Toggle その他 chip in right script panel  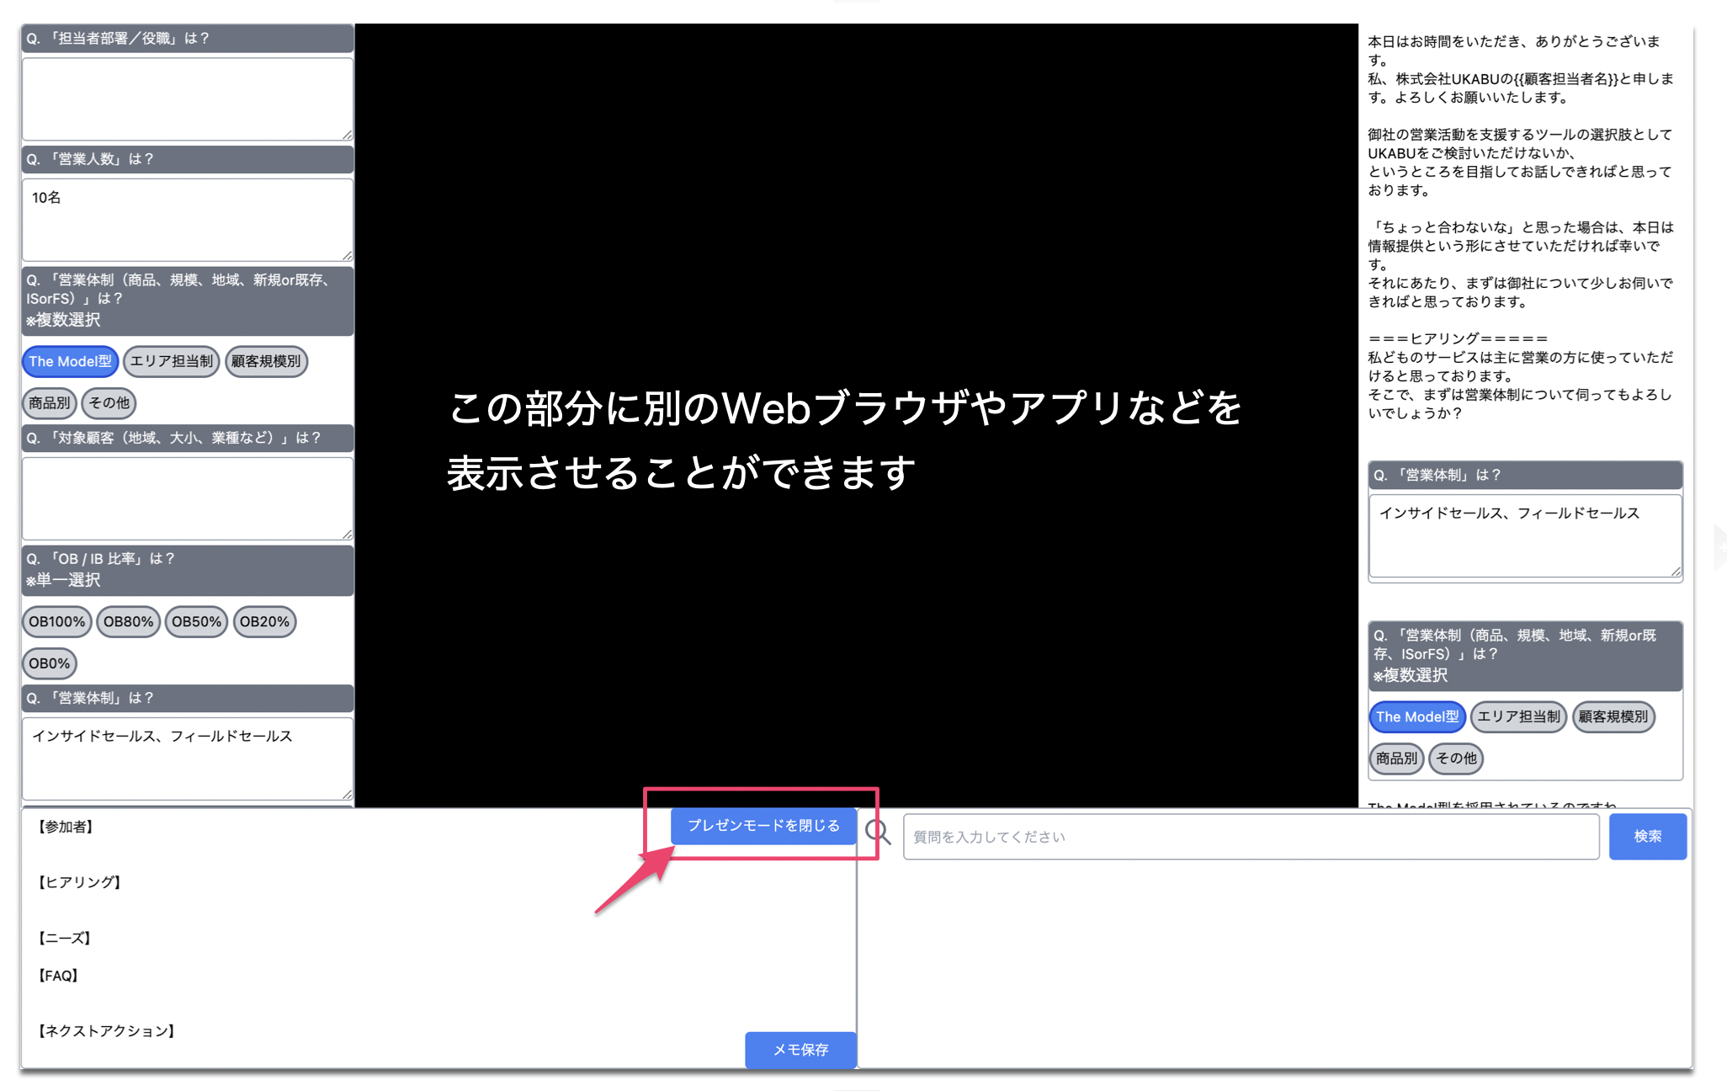1456,758
